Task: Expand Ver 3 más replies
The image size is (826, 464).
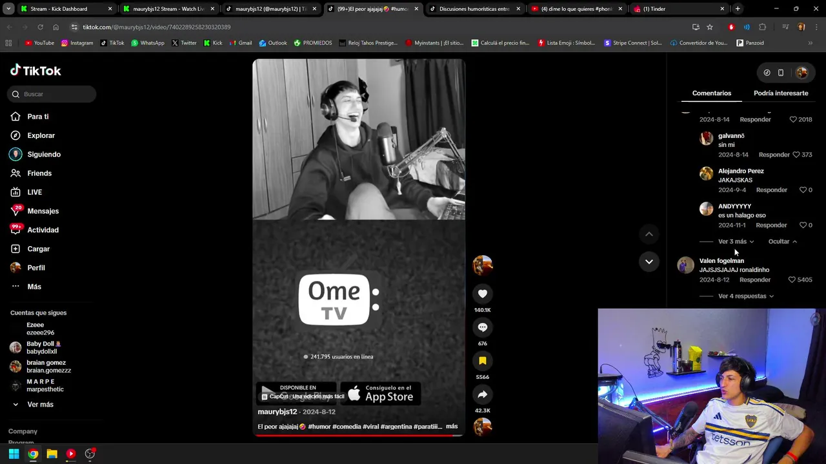Action: coord(736,242)
